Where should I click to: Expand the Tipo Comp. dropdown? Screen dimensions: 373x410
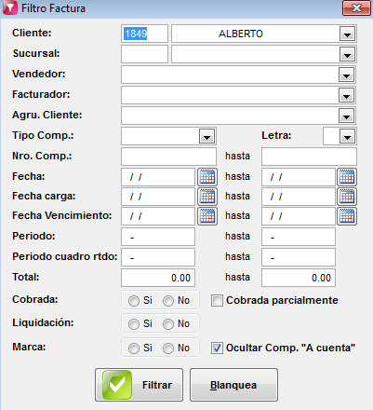[x=206, y=136]
